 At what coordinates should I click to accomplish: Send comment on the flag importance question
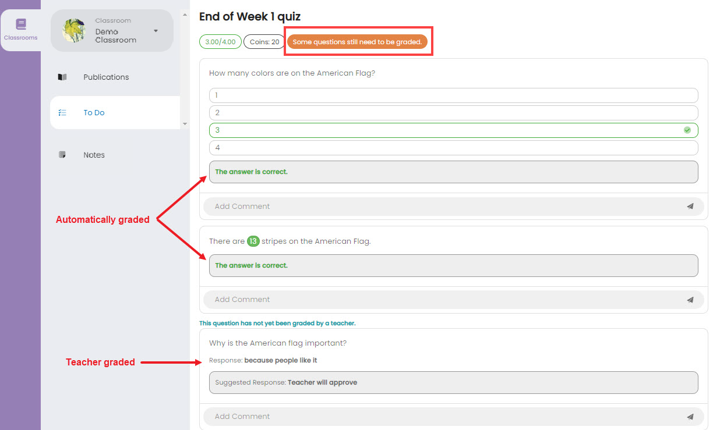[x=690, y=417]
